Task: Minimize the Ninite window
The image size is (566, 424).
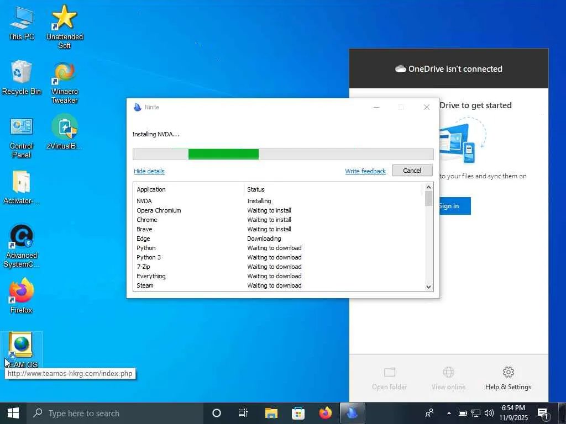Action: (376, 107)
